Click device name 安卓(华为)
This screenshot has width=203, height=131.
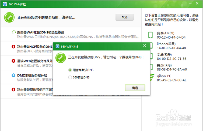coord(164,65)
